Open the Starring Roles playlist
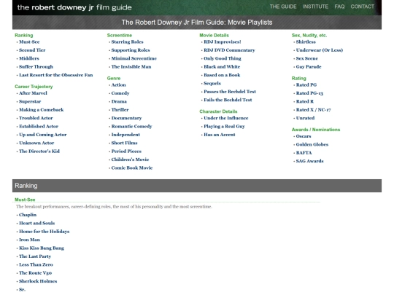Viewport: 394px width, 295px height. pyautogui.click(x=128, y=42)
